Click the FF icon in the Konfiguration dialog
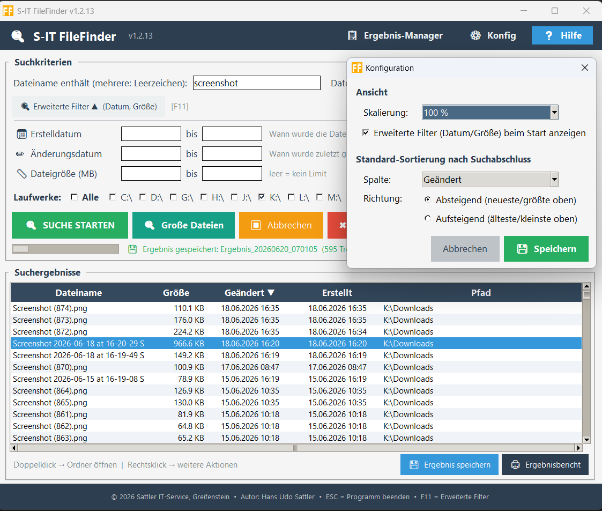602x511 pixels. tap(356, 68)
